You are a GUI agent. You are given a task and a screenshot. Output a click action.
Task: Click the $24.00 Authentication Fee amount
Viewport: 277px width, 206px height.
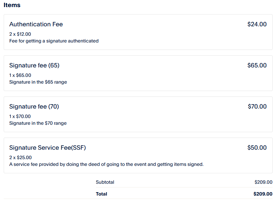[257, 24]
